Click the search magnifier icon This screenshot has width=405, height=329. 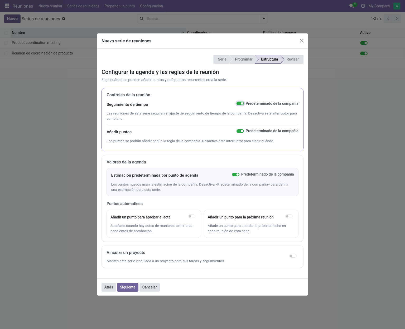pyautogui.click(x=142, y=19)
